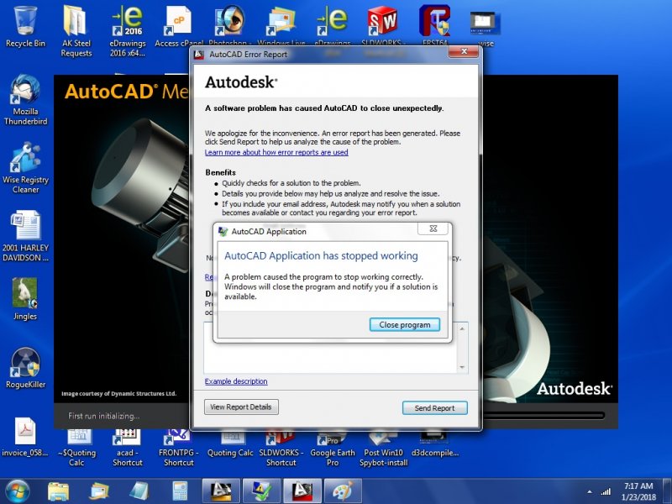Show hidden system tray icons
Screen dimensions: 672x504
tap(590, 491)
